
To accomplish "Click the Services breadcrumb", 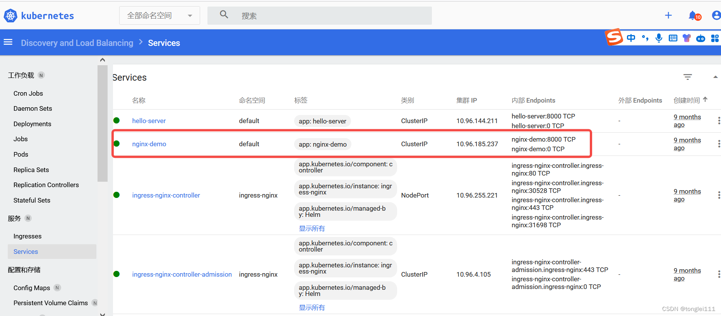I will point(164,43).
